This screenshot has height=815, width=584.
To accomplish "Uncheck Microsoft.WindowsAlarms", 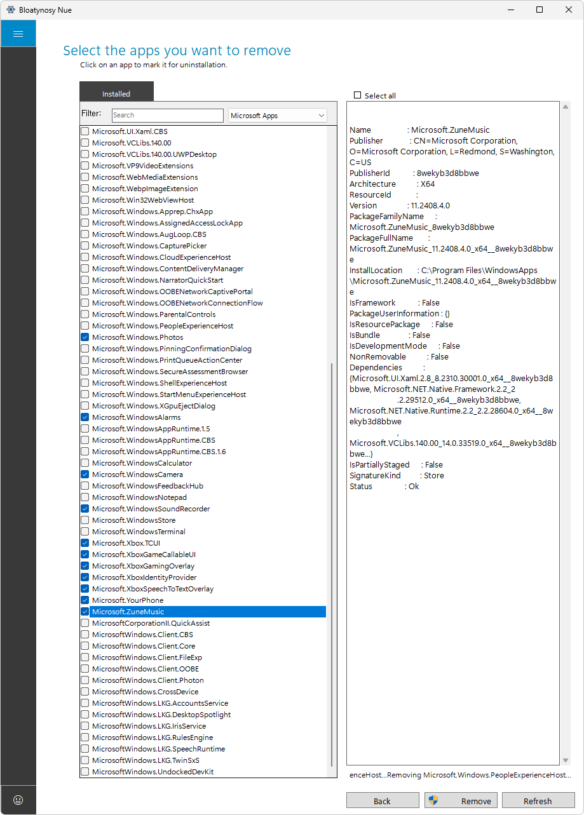I will (x=85, y=417).
